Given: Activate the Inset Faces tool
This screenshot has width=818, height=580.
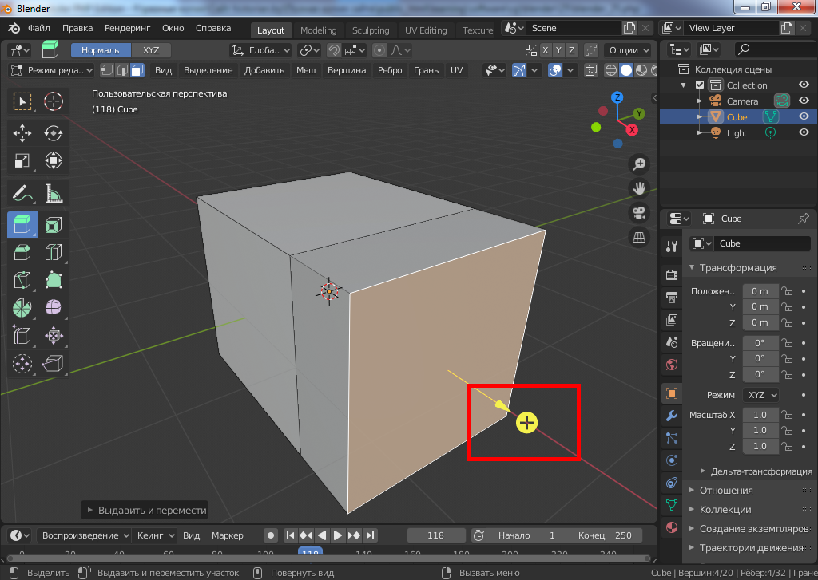Looking at the screenshot, I should tap(54, 225).
